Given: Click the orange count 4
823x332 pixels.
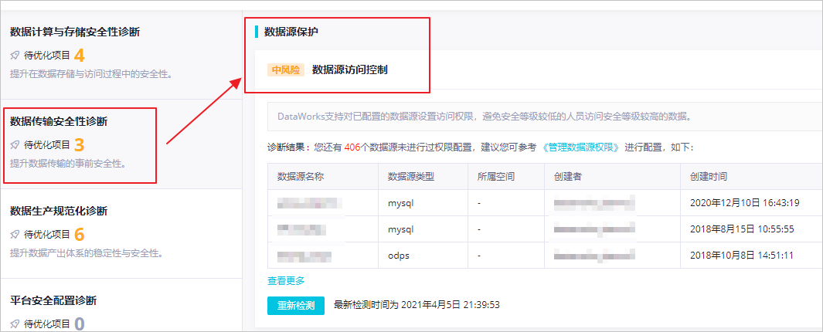Looking at the screenshot, I should [x=80, y=55].
